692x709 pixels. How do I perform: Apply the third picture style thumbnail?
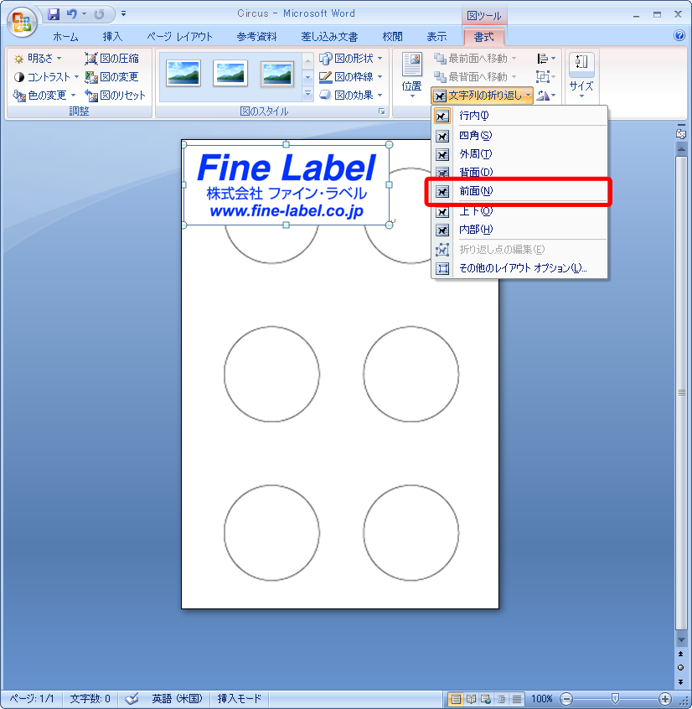point(277,74)
